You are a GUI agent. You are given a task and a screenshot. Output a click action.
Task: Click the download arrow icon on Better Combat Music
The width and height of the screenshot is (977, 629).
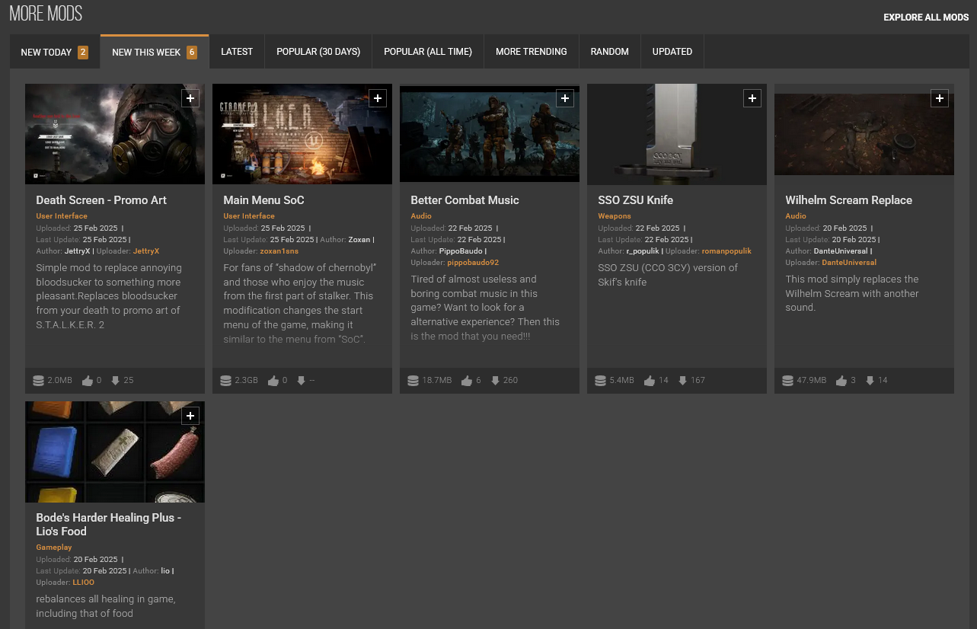click(495, 380)
